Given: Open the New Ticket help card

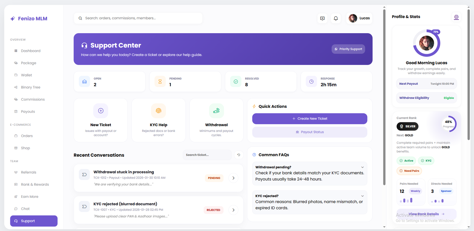Looking at the screenshot, I should point(101,120).
